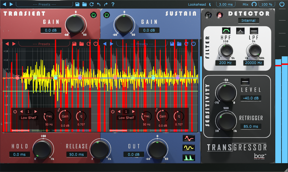This screenshot has width=288, height=172.
Task: Open the transient EQ Low Shelf dropdown
Action: tap(28, 118)
